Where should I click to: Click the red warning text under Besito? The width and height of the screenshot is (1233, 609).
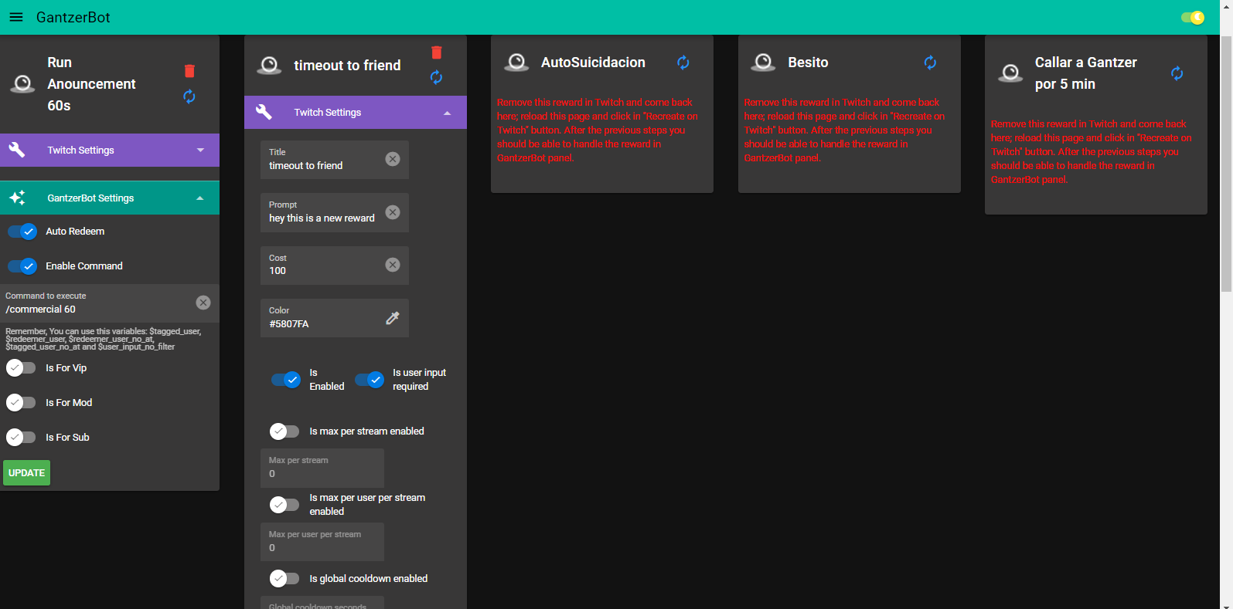point(844,130)
